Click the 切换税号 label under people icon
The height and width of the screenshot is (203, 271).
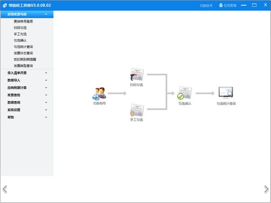click(99, 103)
